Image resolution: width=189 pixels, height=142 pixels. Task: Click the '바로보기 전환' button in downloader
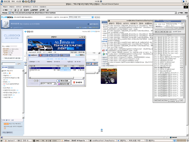(64, 84)
